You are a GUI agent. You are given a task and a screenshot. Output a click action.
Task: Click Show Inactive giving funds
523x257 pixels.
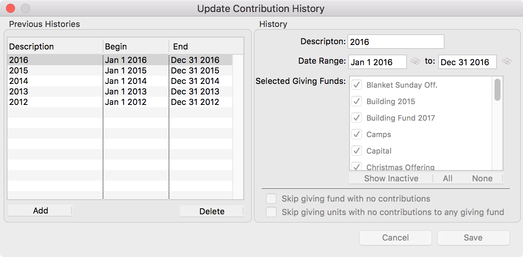[391, 178]
